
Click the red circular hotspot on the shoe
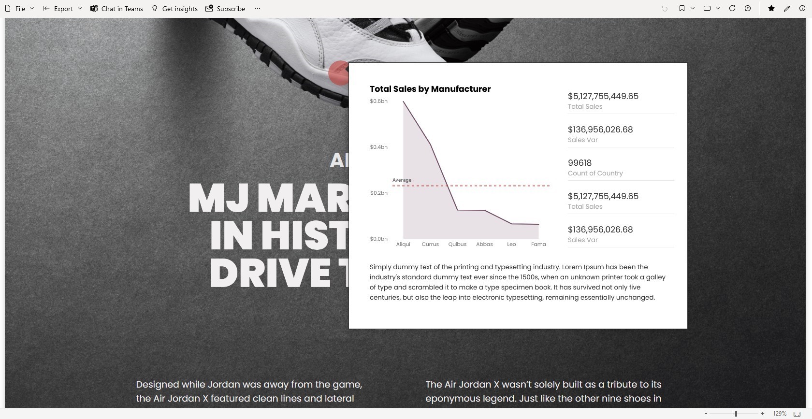pos(339,73)
